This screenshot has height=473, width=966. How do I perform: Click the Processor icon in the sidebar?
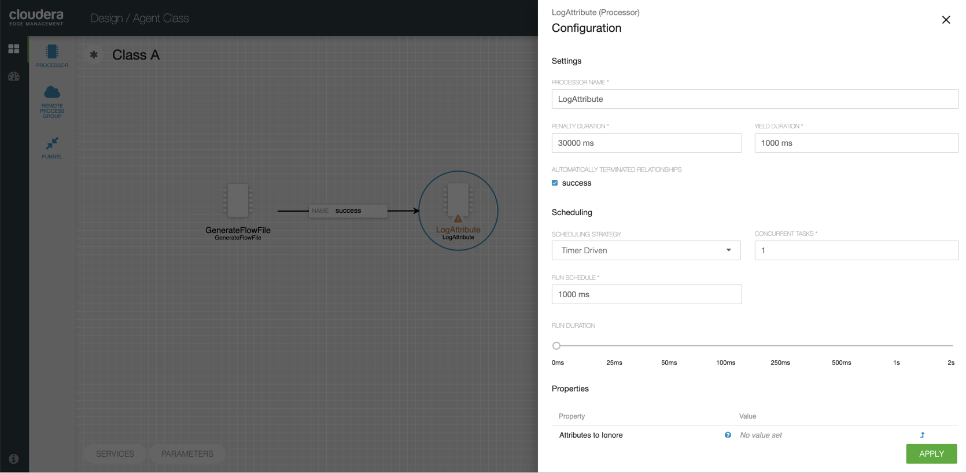coord(52,55)
